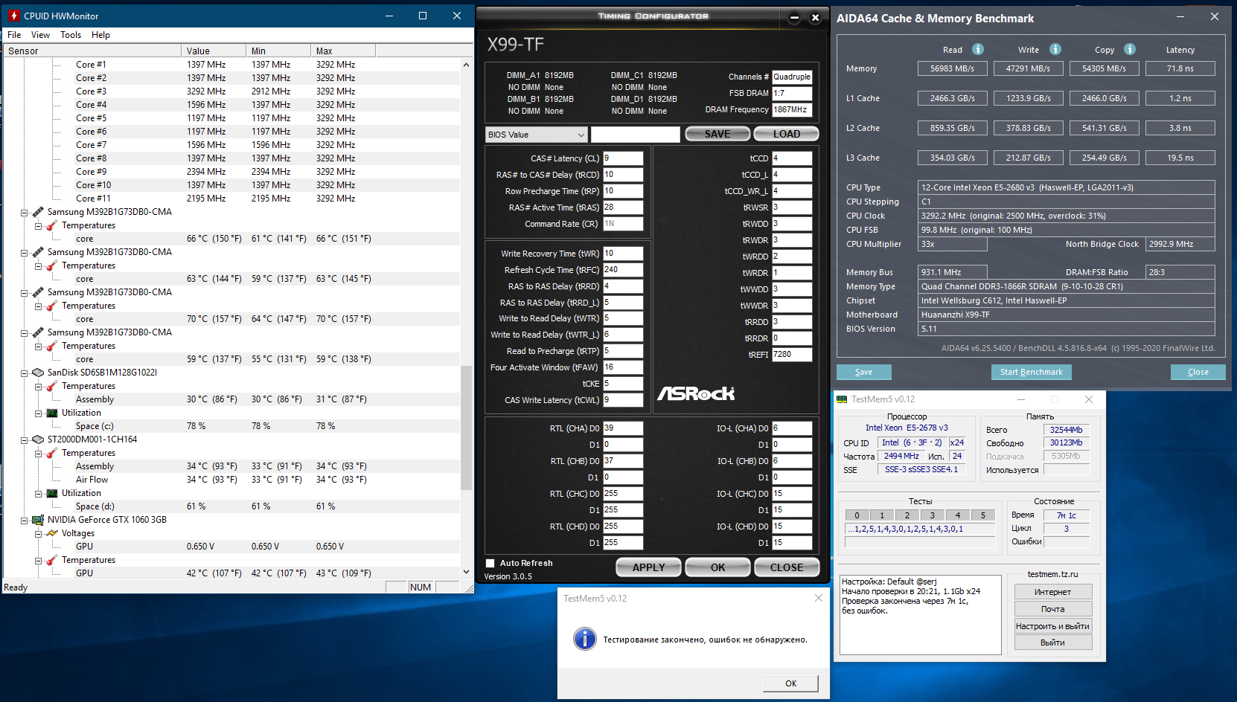This screenshot has height=702, width=1237.
Task: Click the down arrow of HWMonitor scrollbar
Action: pos(467,572)
